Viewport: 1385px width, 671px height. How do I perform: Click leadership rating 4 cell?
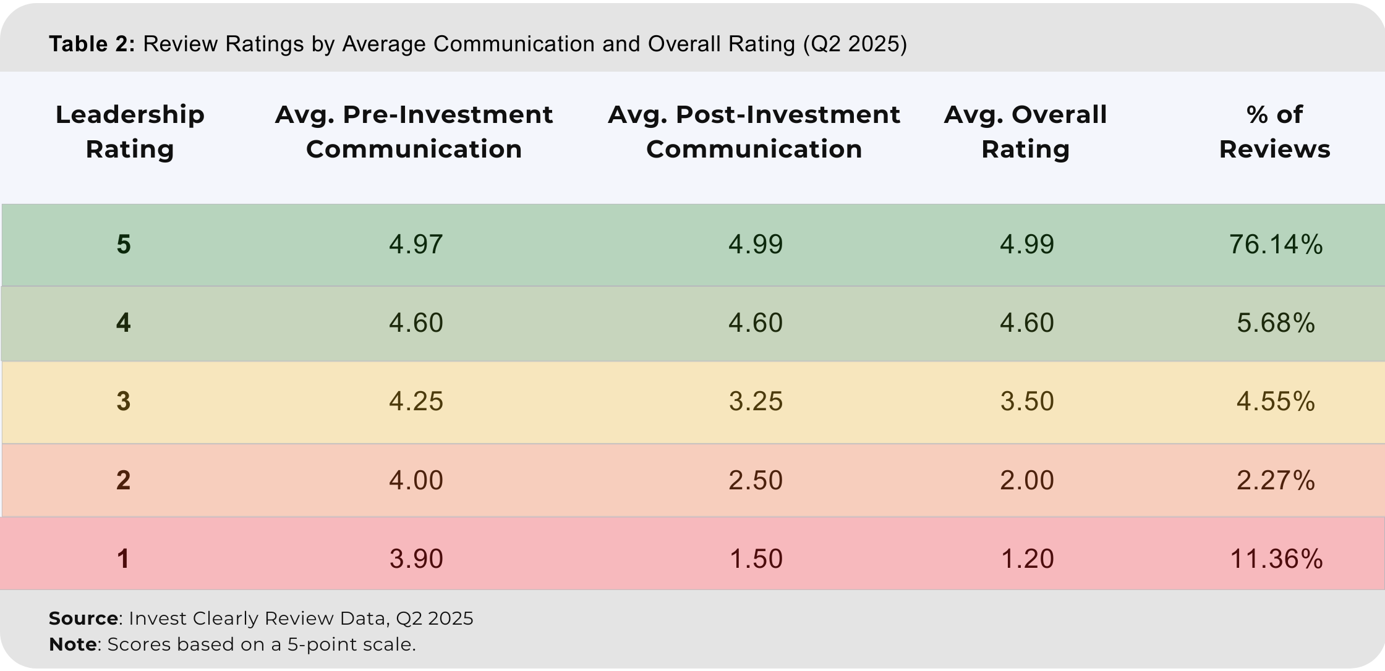pyautogui.click(x=124, y=323)
